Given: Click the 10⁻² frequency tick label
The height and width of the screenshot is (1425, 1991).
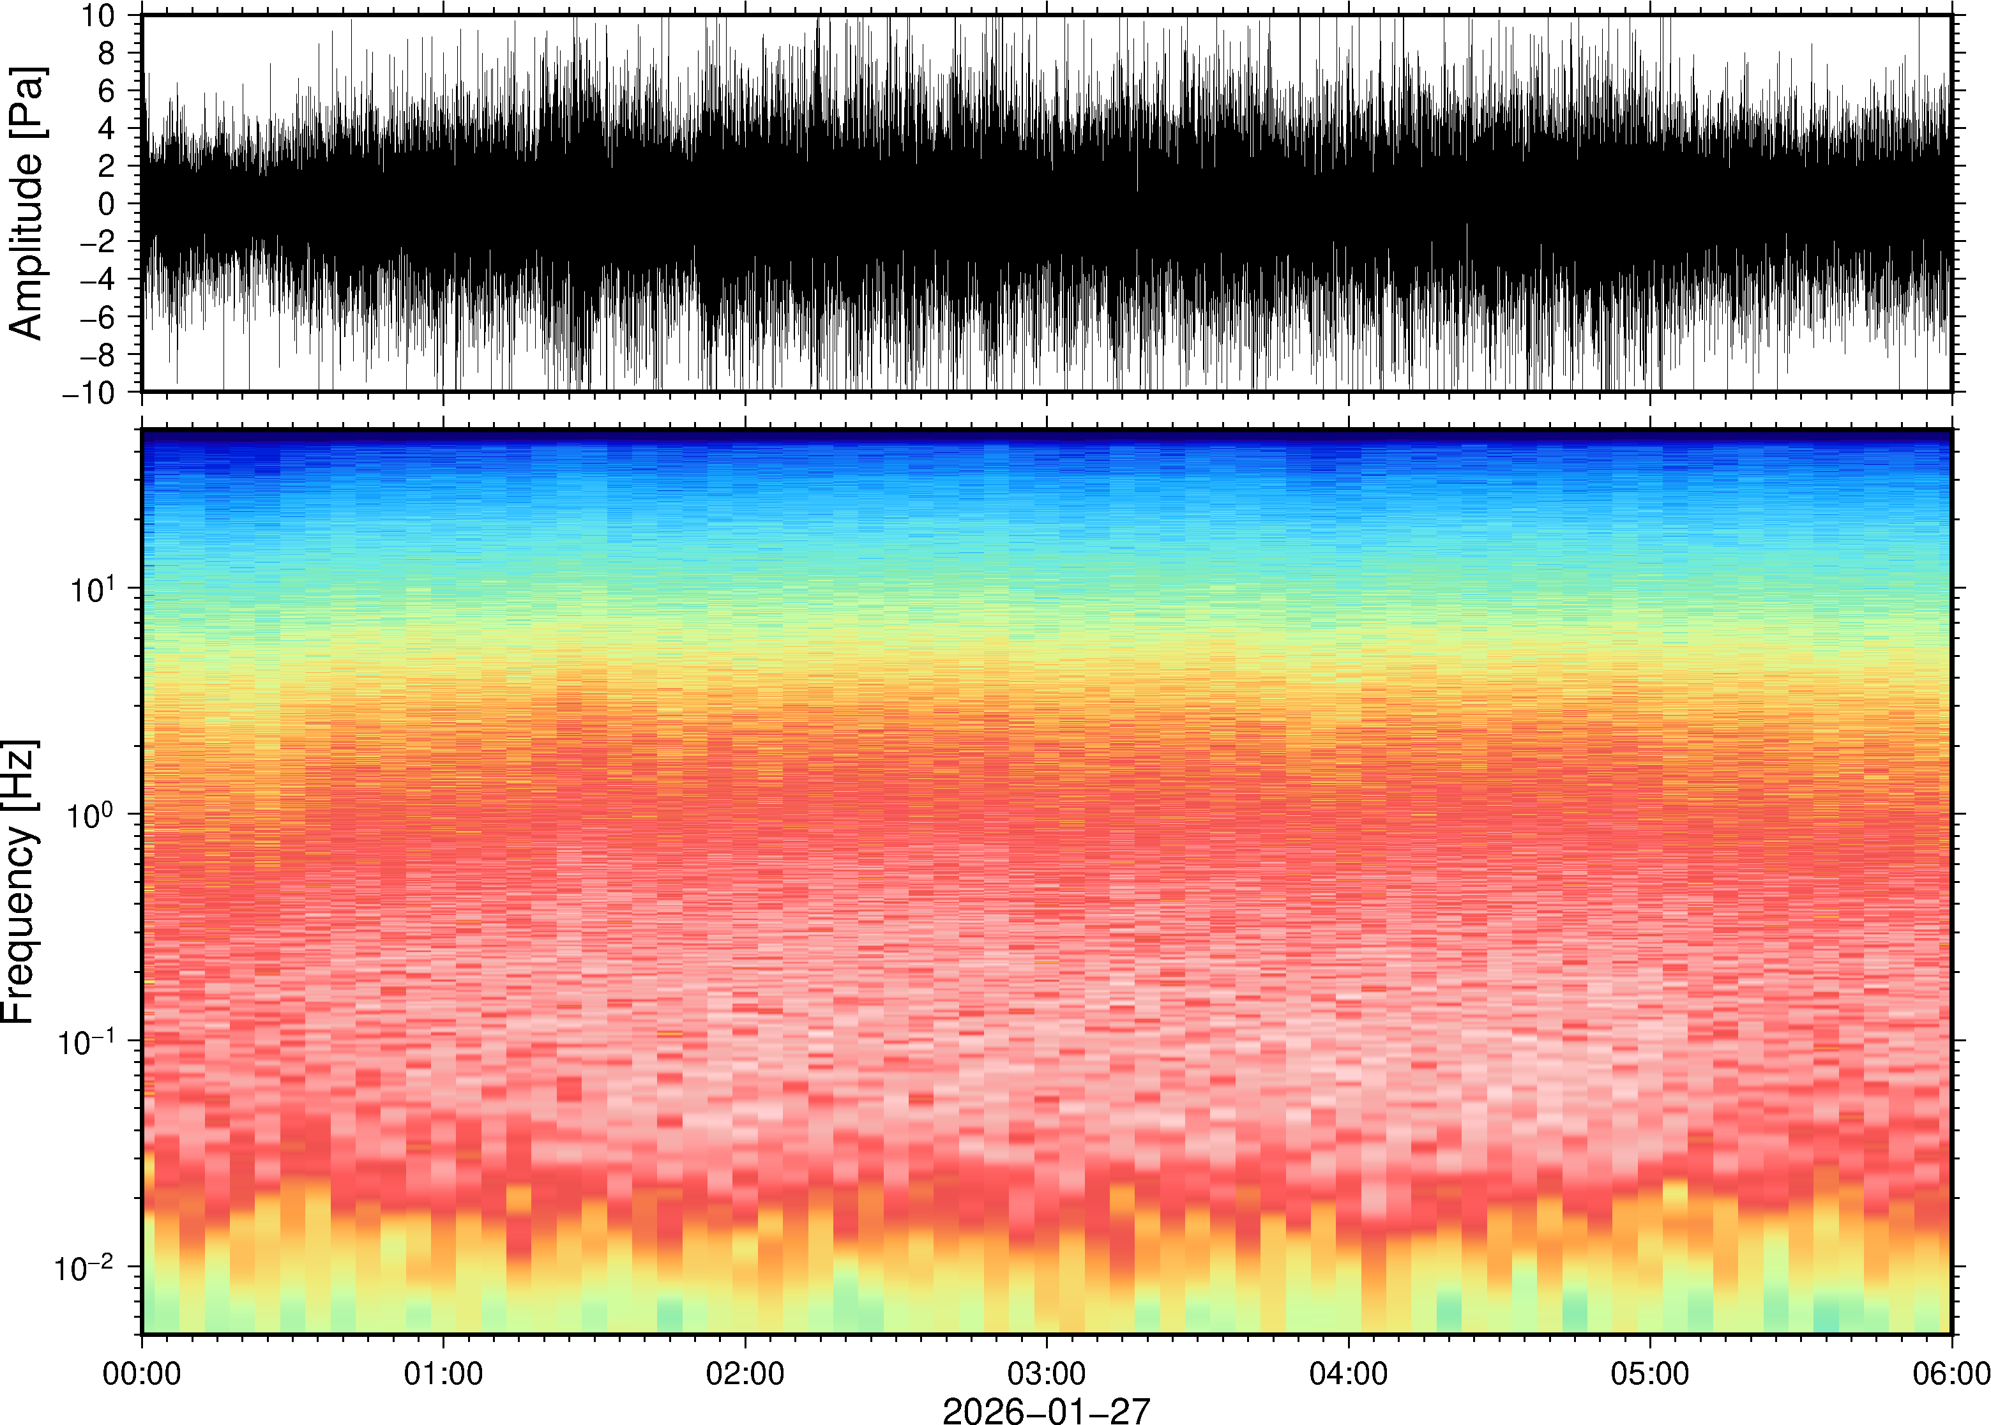Looking at the screenshot, I should tap(84, 1268).
